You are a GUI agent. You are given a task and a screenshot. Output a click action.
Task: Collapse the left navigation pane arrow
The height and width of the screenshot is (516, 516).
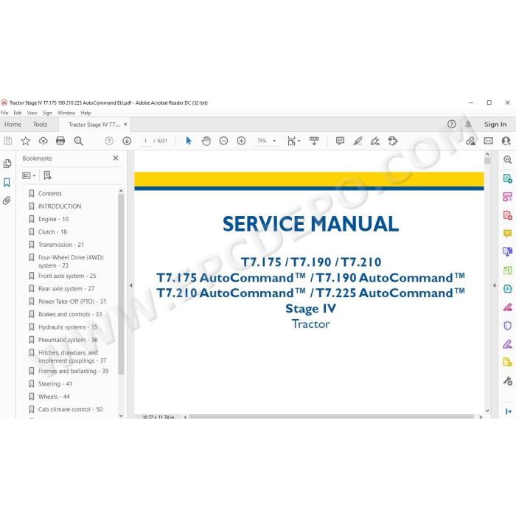131,285
